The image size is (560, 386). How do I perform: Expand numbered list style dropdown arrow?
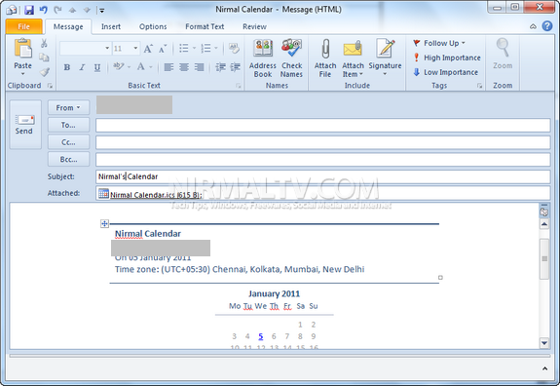[216, 49]
